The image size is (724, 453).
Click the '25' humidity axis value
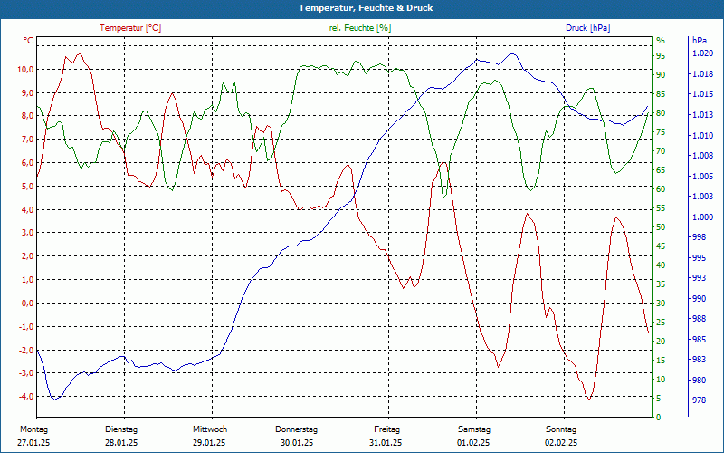coord(662,323)
